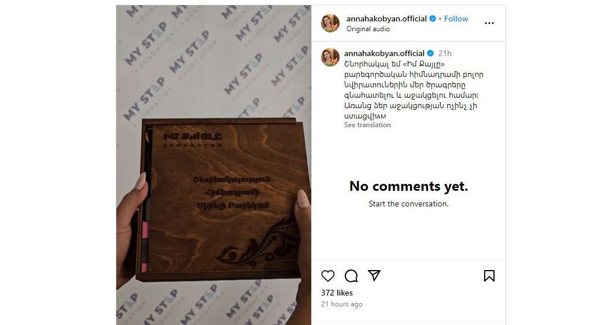Open the caption's profile avatar
Screen dimensions: 590x325
pos(330,57)
